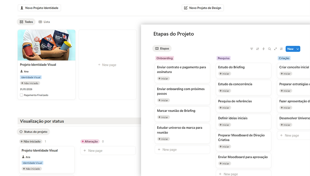Click plus icon in gallery New page card
The height and width of the screenshot is (176, 310).
(99, 65)
